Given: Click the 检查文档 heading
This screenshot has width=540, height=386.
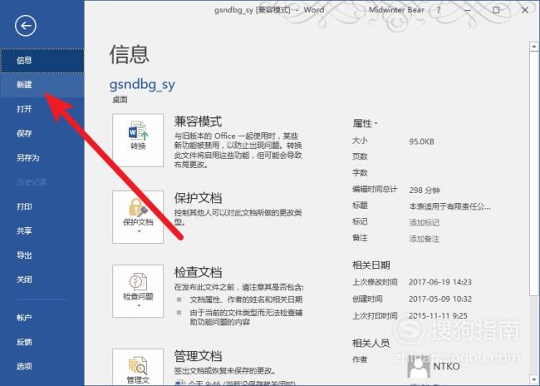Looking at the screenshot, I should point(198,273).
